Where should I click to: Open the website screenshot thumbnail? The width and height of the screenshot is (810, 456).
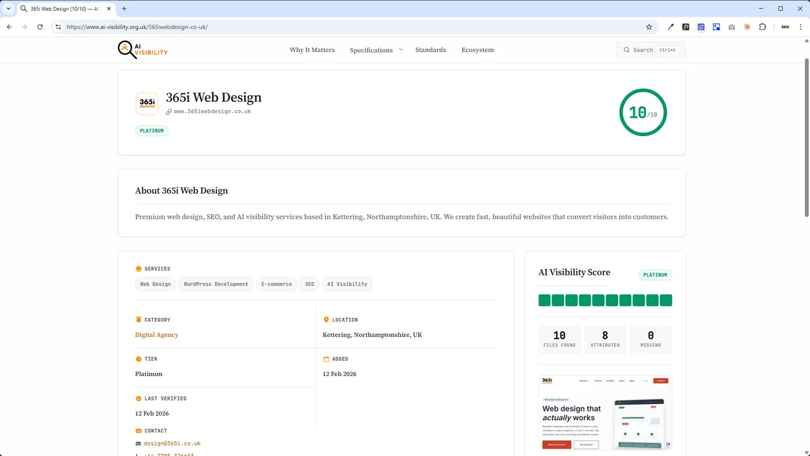tap(605, 413)
